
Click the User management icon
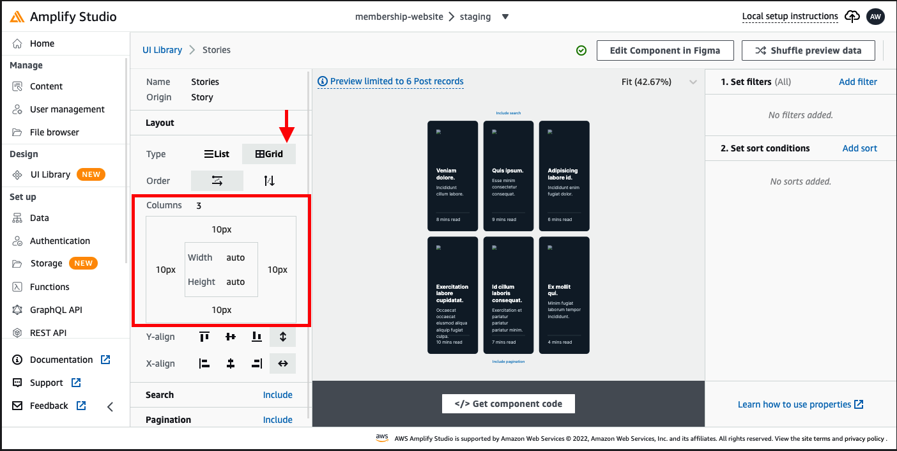point(18,109)
